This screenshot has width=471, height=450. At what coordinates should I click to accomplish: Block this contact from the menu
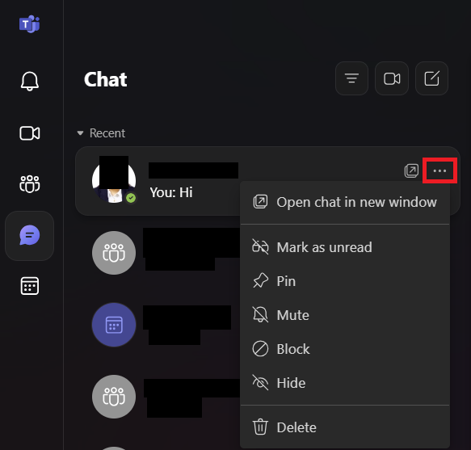(345, 349)
